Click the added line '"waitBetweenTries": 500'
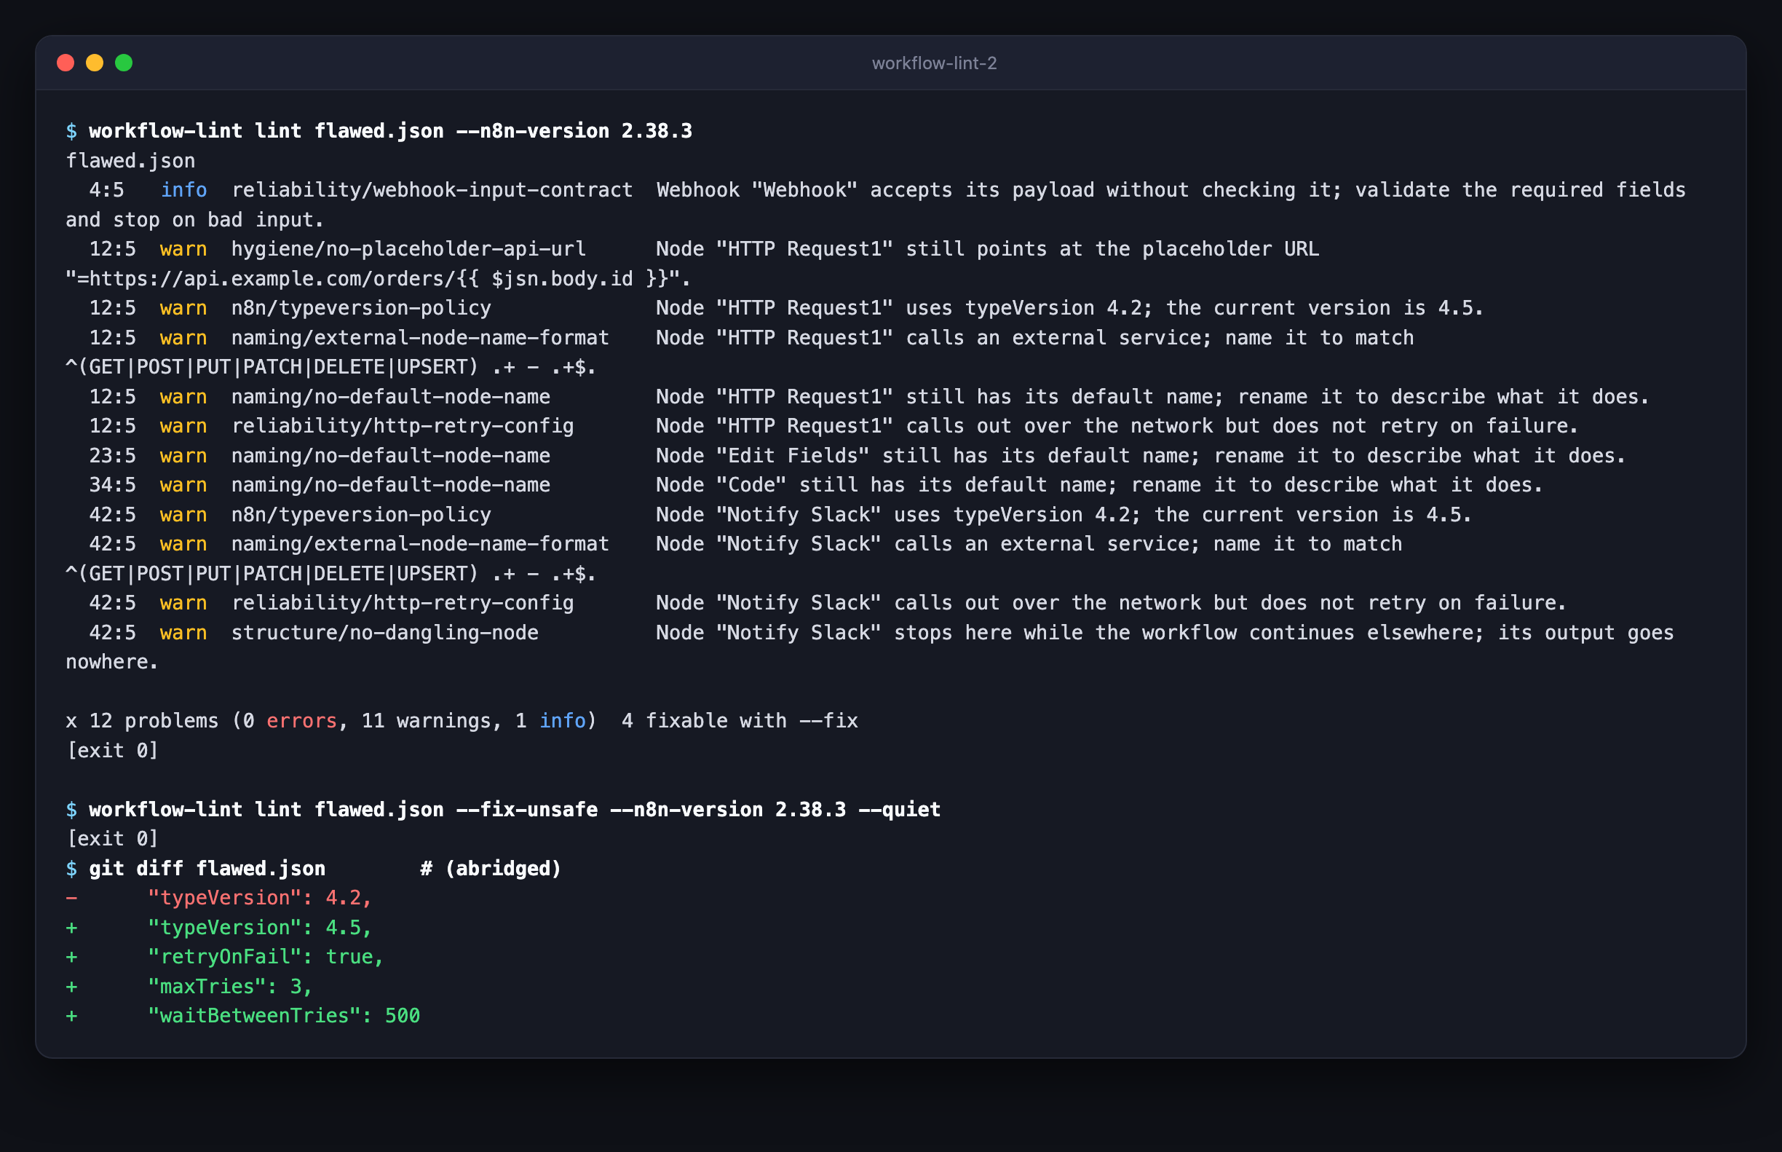 pyautogui.click(x=284, y=1017)
